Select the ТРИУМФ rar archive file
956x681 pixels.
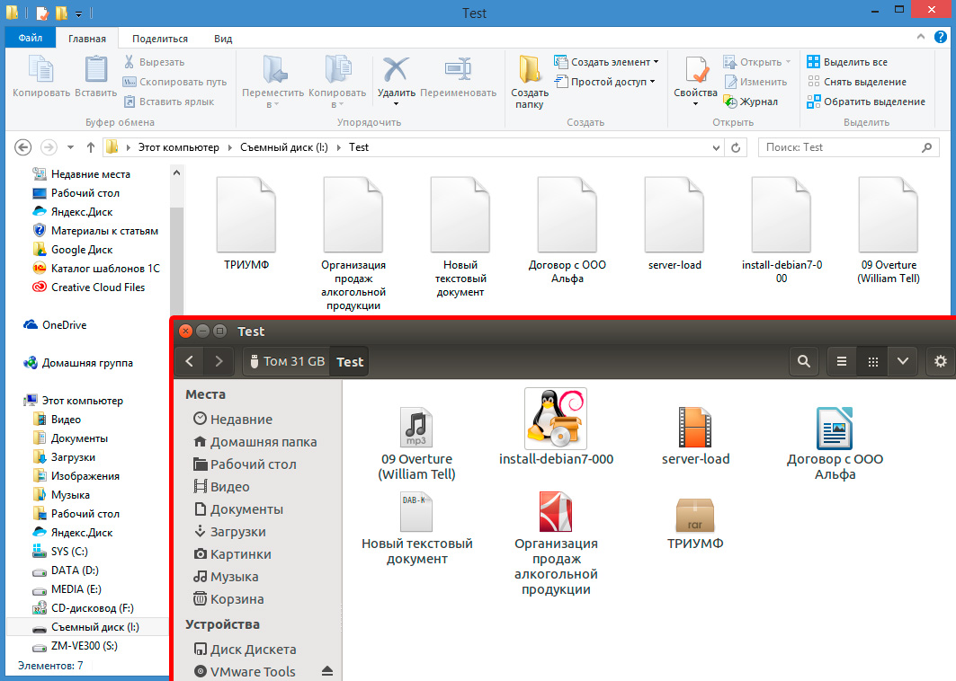(694, 523)
